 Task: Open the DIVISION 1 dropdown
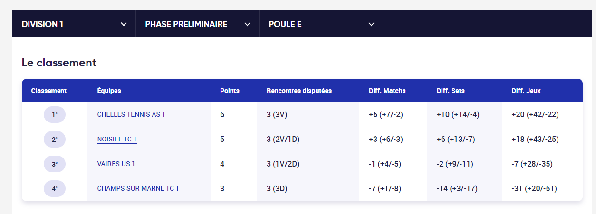74,24
